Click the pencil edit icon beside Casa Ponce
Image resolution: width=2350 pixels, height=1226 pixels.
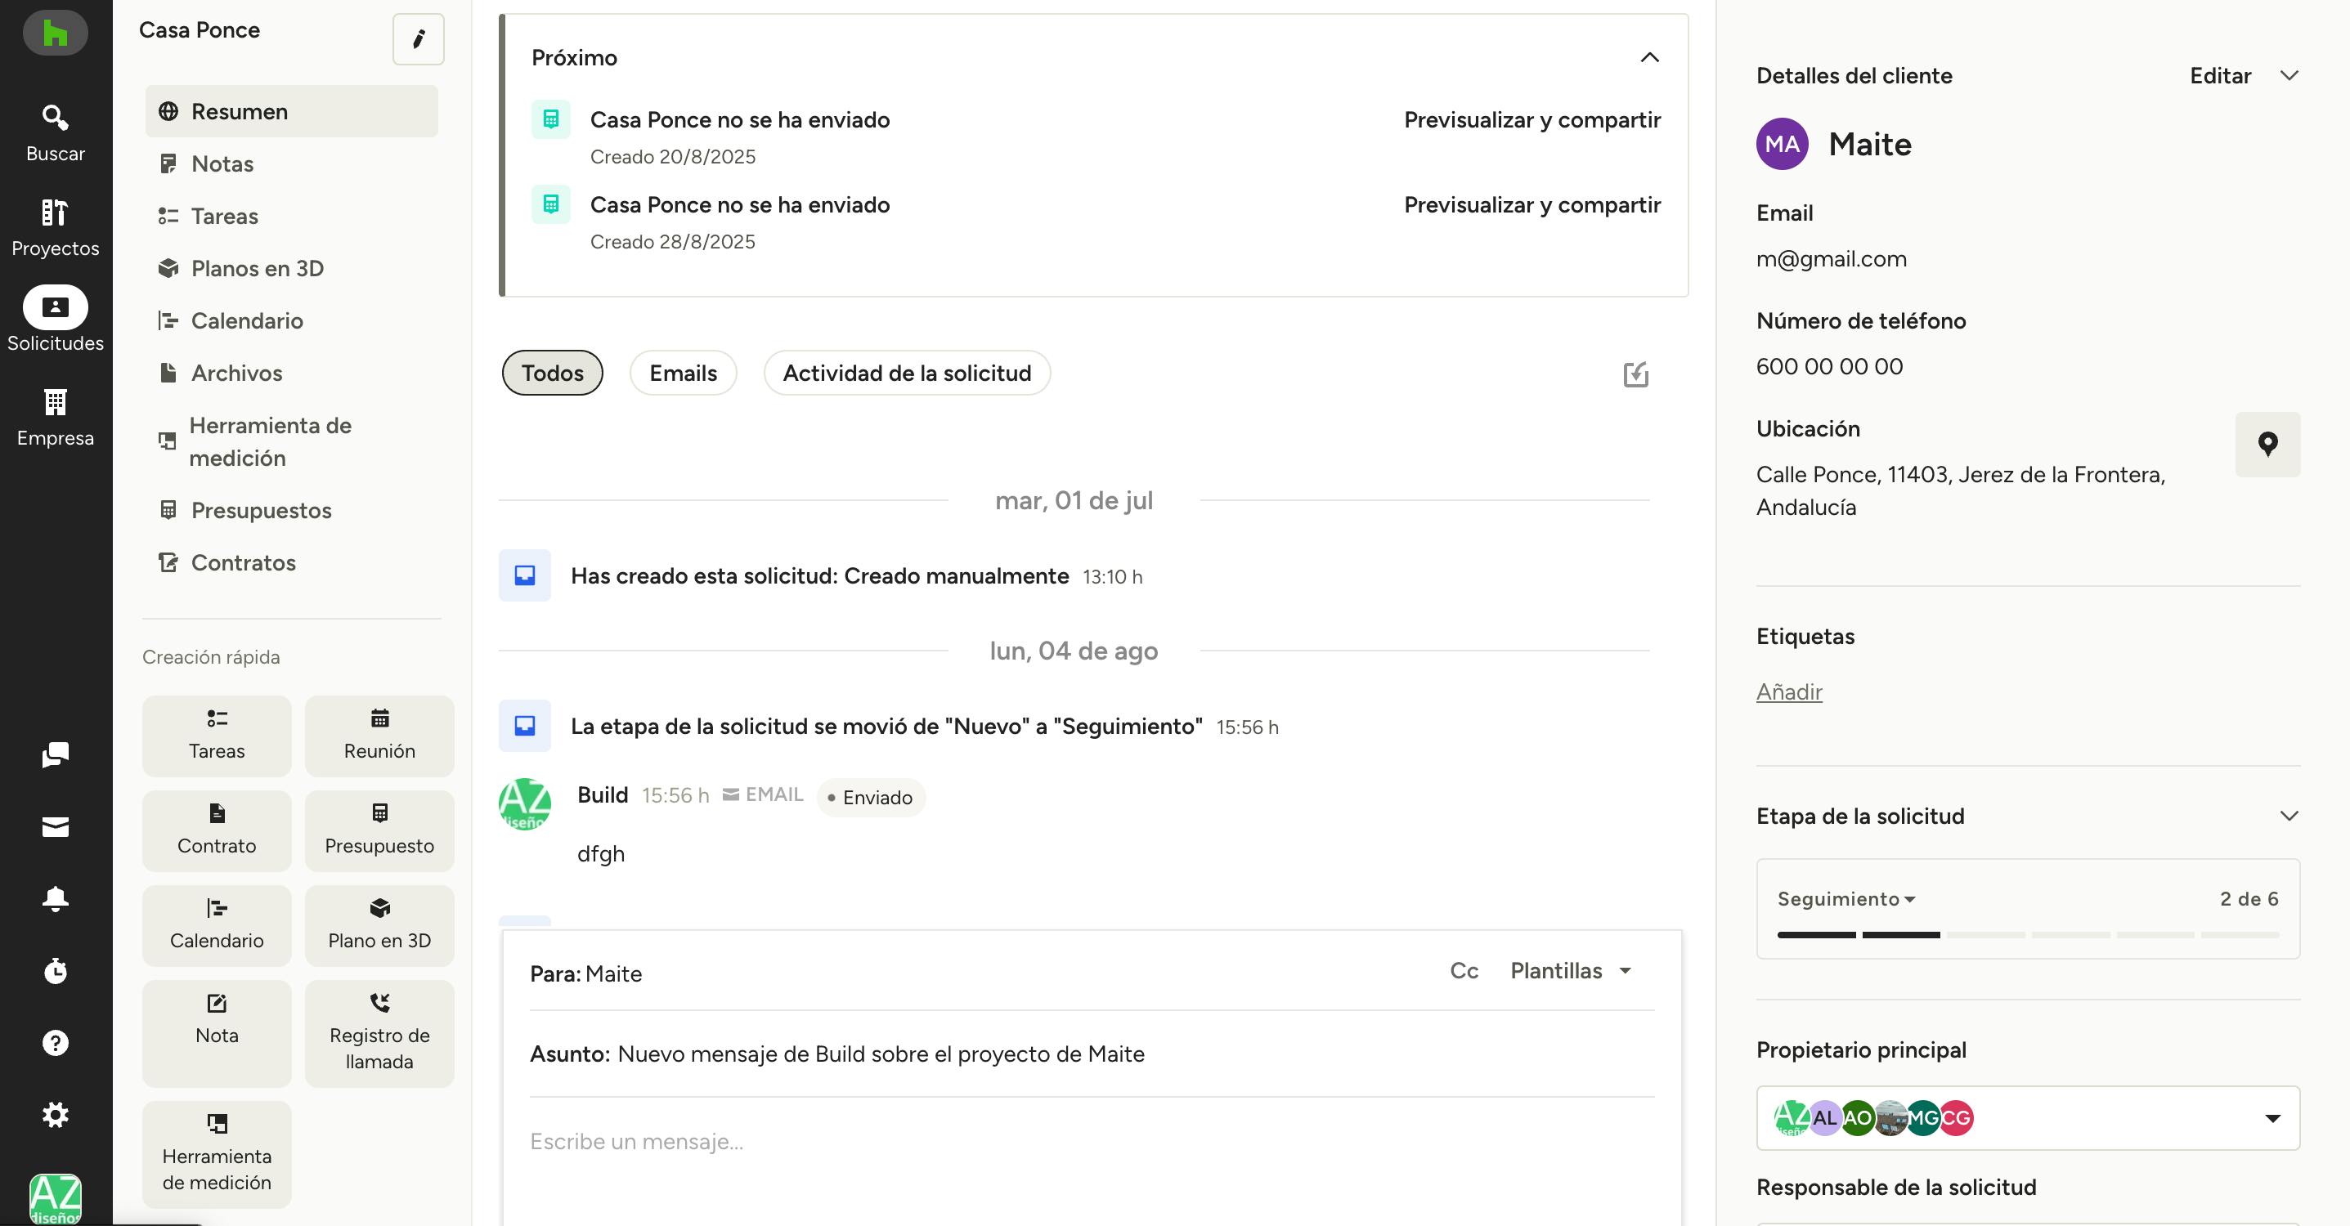[418, 39]
